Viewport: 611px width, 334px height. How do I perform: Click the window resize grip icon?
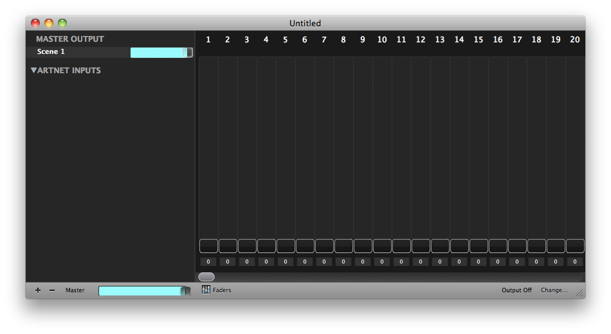[579, 292]
